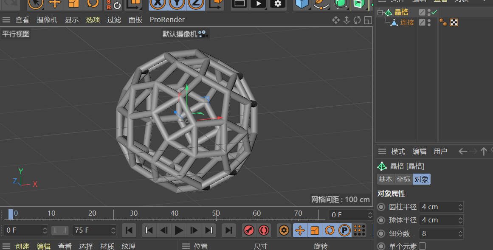This screenshot has width=493, height=250.
Task: Open the attribute manager hamburger menu
Action: pyautogui.click(x=382, y=152)
